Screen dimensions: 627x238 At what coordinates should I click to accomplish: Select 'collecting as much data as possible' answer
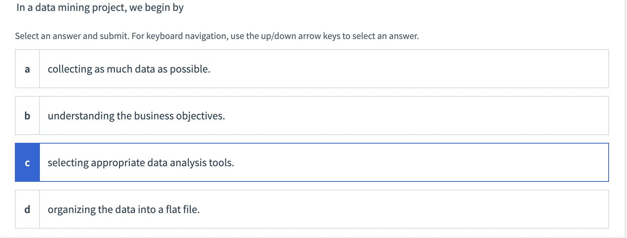click(129, 69)
